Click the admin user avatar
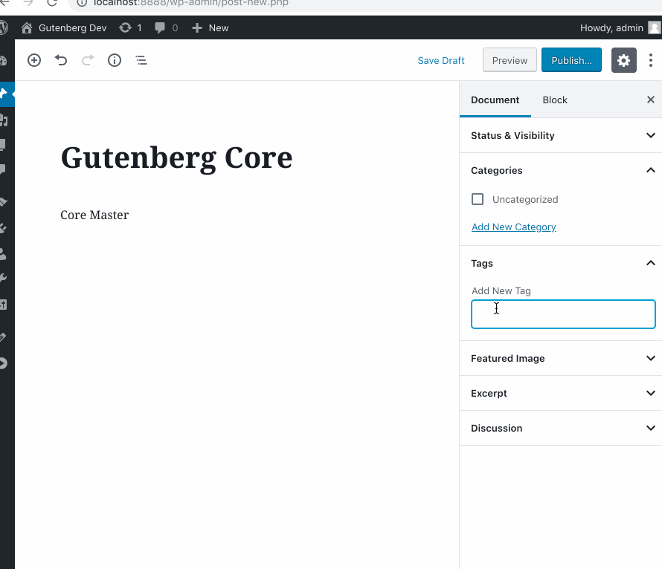This screenshot has width=662, height=569. [x=654, y=27]
